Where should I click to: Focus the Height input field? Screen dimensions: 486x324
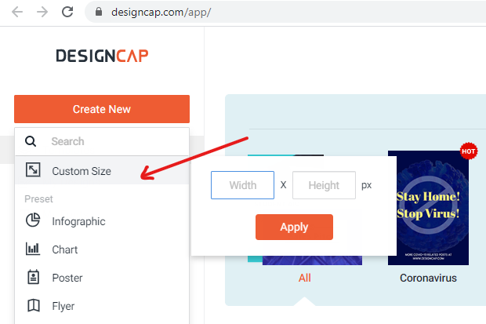tap(324, 185)
